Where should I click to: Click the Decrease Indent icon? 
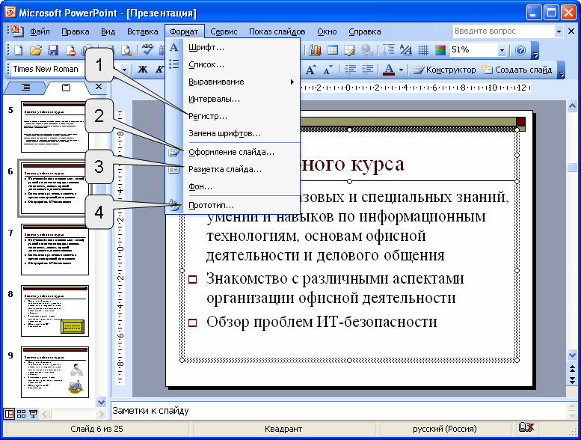point(350,70)
